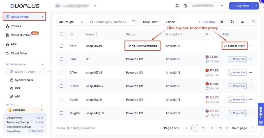Go to the previous page arrow

[x=186, y=128]
